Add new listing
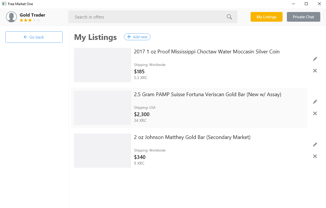This screenshot has width=326, height=208. pos(137,37)
